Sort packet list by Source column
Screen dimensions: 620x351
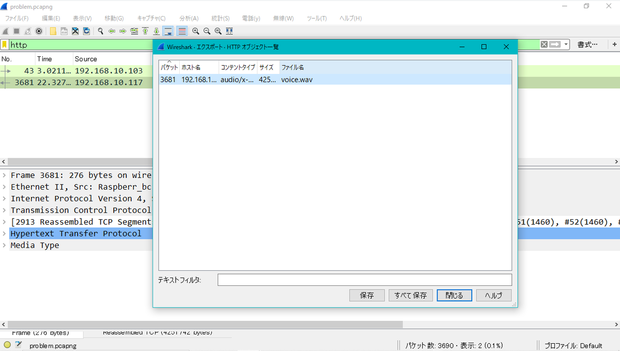click(x=113, y=59)
